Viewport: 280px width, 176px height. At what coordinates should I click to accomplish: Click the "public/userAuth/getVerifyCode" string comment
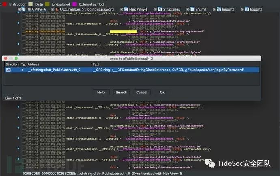(177, 53)
